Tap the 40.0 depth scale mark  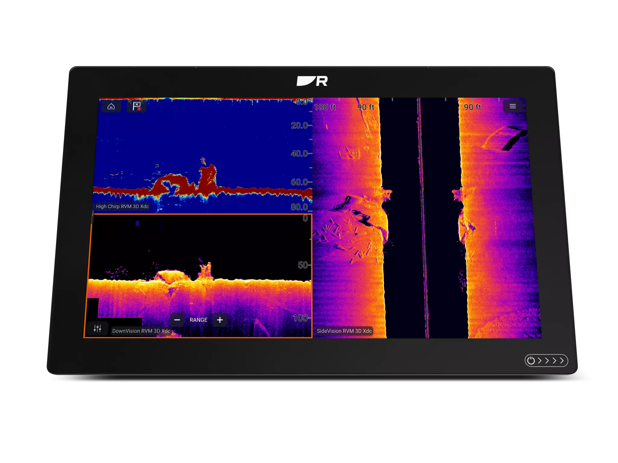tap(299, 154)
